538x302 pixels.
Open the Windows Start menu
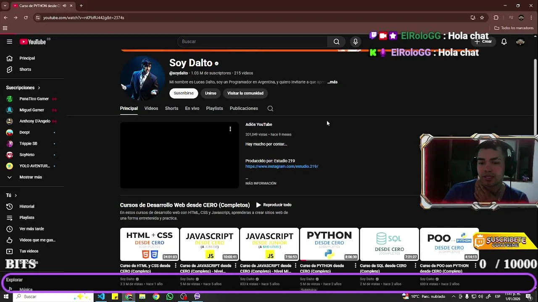(x=6, y=297)
